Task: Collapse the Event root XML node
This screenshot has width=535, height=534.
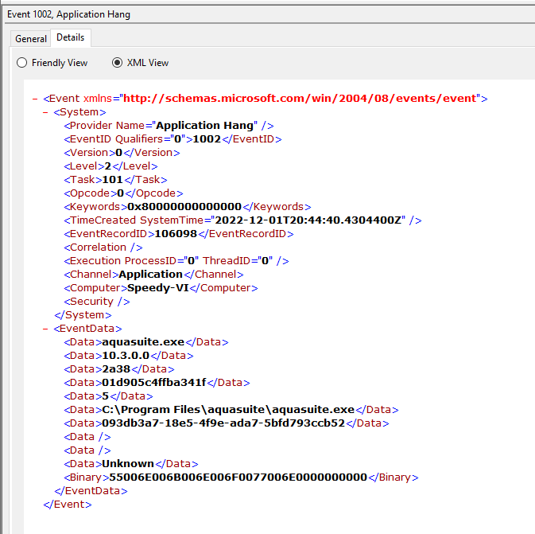Action: [35, 99]
